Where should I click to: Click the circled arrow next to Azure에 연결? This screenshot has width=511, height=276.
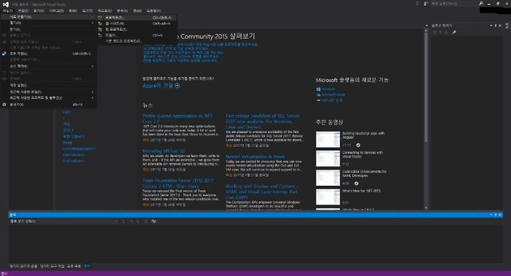pyautogui.click(x=177, y=86)
